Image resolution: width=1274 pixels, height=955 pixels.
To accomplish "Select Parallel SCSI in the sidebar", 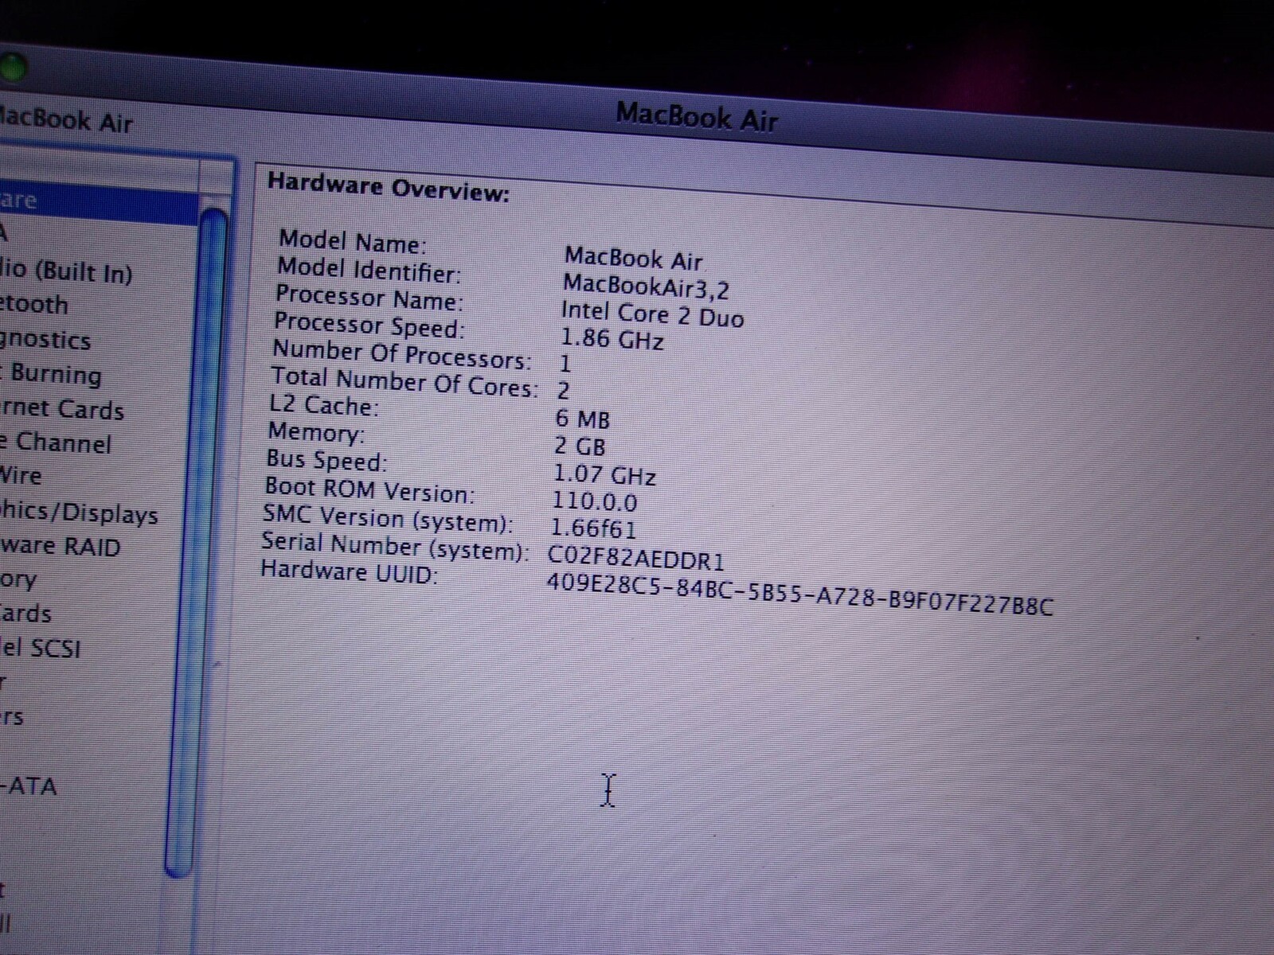I will coord(41,648).
